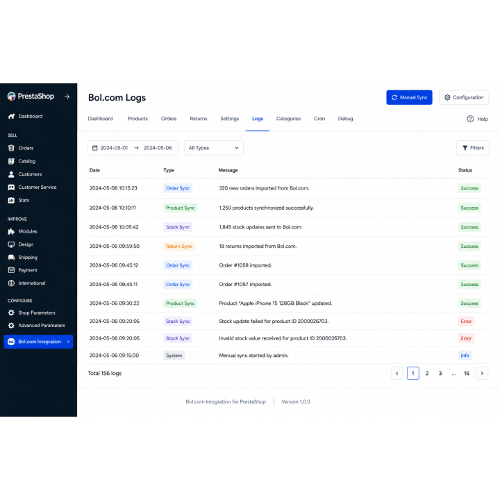Click the Stats chart icon
This screenshot has width=500, height=500.
pyautogui.click(x=11, y=200)
